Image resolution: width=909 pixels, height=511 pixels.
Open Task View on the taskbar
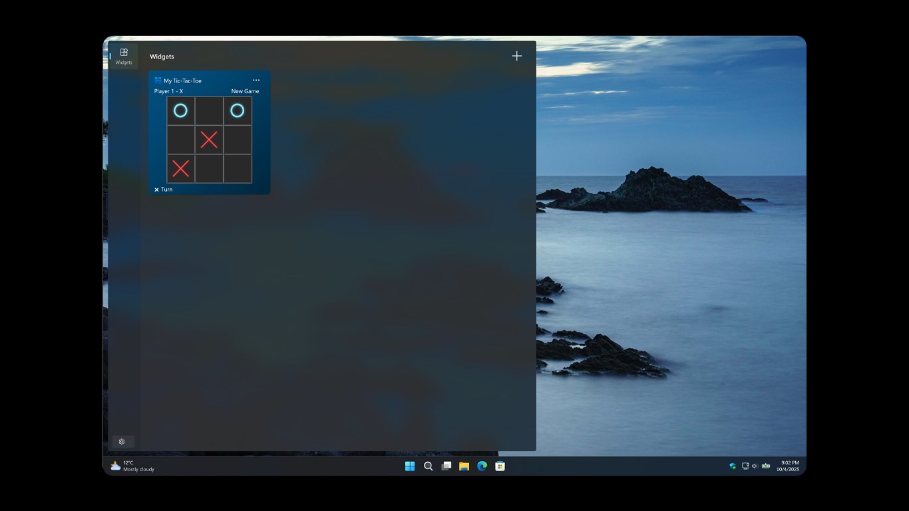tap(447, 466)
